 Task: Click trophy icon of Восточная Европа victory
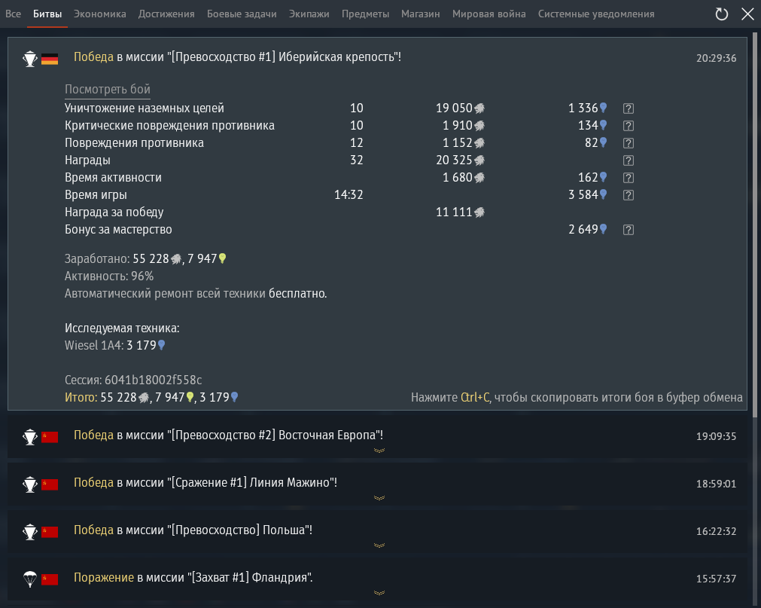tap(30, 436)
